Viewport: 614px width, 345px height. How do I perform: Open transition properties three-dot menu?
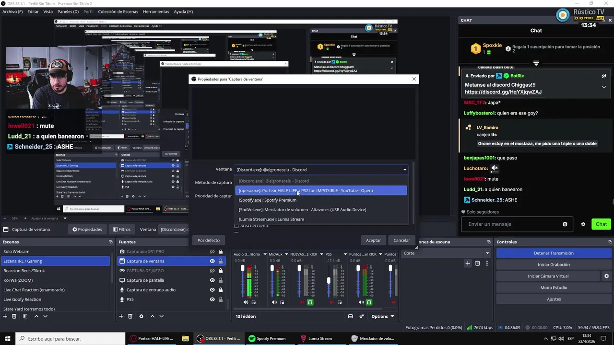point(487,263)
